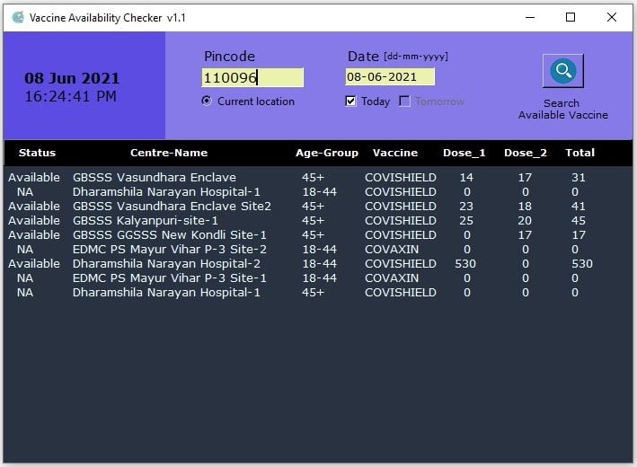Minimize the Vaccine Availability Checker window

click(x=528, y=17)
